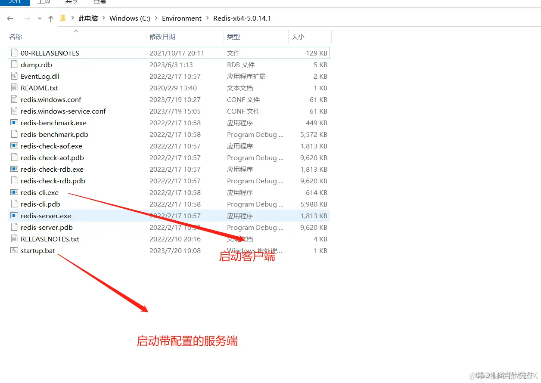
Task: Click Redis-x64-5.0.14.1 breadcrumb
Action: pyautogui.click(x=242, y=19)
